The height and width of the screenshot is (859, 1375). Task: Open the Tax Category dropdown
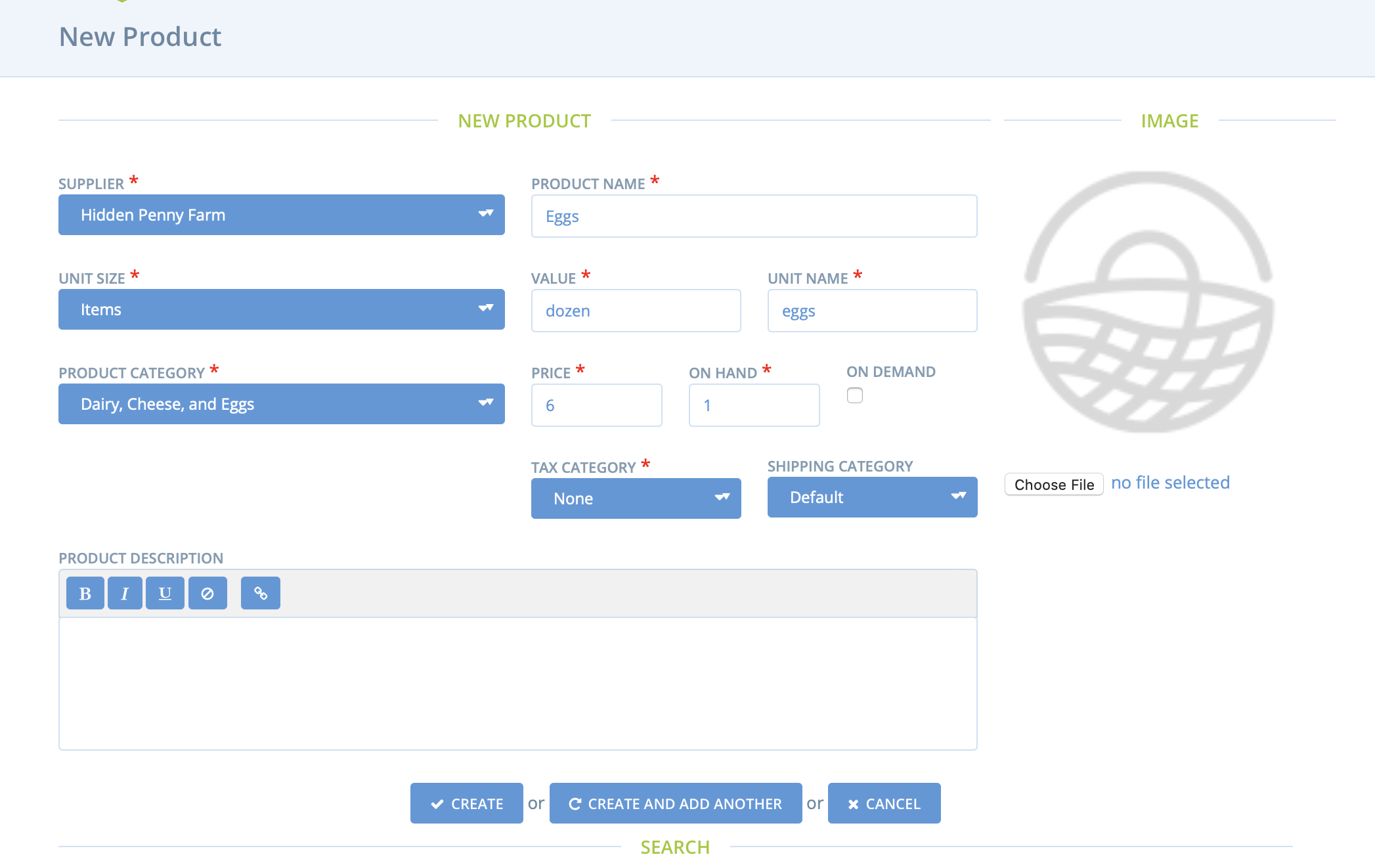[636, 498]
